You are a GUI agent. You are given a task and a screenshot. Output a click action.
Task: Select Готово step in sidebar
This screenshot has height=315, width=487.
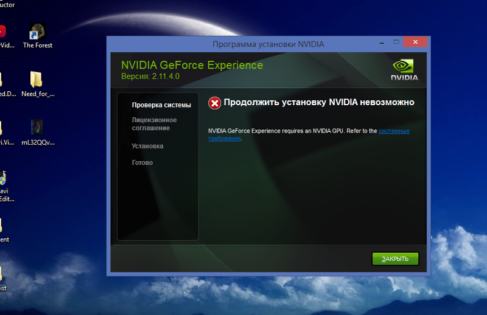142,162
